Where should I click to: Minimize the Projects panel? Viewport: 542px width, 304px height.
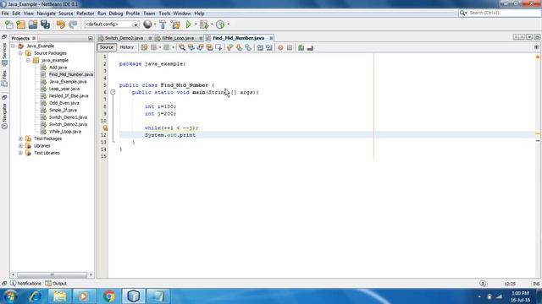click(x=91, y=38)
